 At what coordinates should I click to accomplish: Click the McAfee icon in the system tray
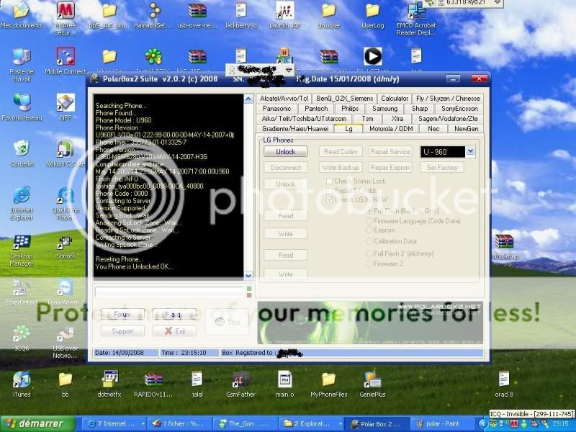513,424
